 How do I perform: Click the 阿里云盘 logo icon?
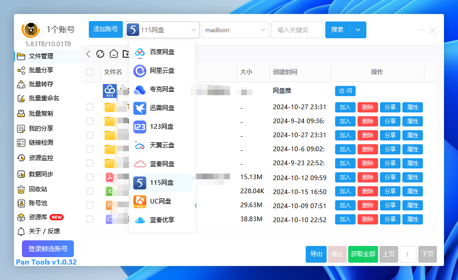pyautogui.click(x=140, y=71)
